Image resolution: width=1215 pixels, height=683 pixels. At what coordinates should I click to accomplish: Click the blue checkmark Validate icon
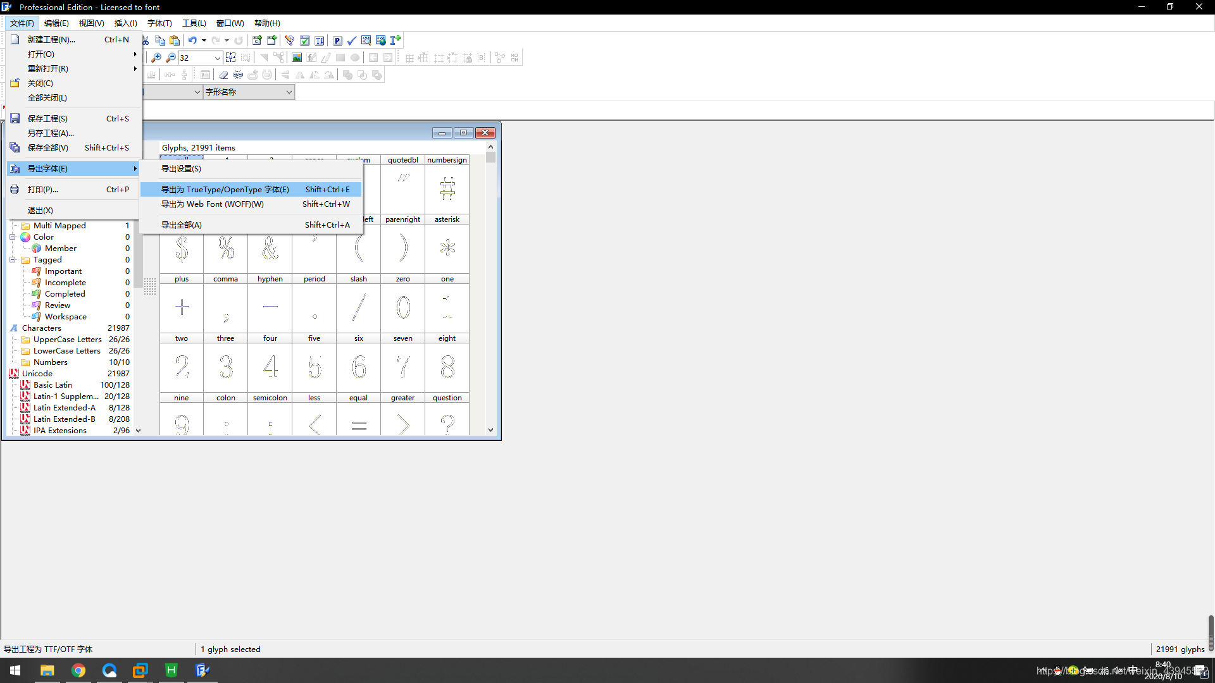(352, 40)
